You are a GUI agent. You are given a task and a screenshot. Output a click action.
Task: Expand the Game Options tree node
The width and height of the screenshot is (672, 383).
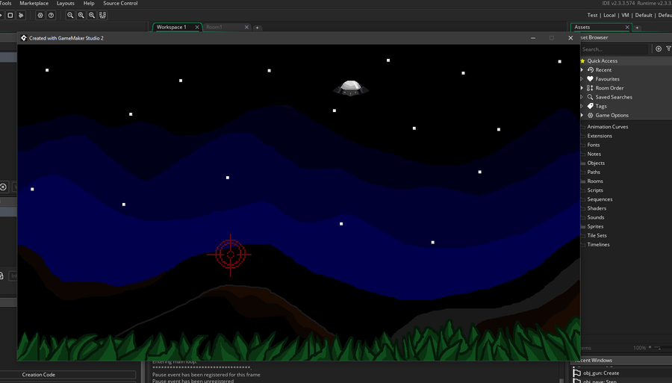click(582, 115)
